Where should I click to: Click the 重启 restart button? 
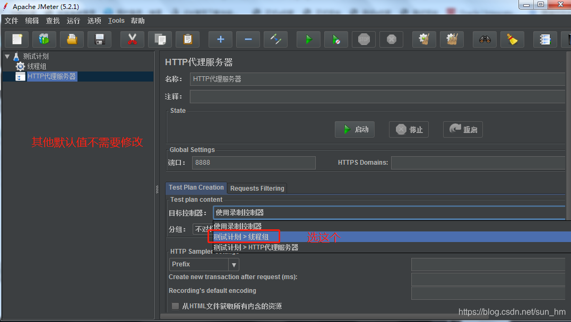pos(463,129)
